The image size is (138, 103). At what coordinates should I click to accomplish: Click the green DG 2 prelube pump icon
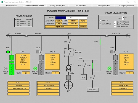coord(35,68)
